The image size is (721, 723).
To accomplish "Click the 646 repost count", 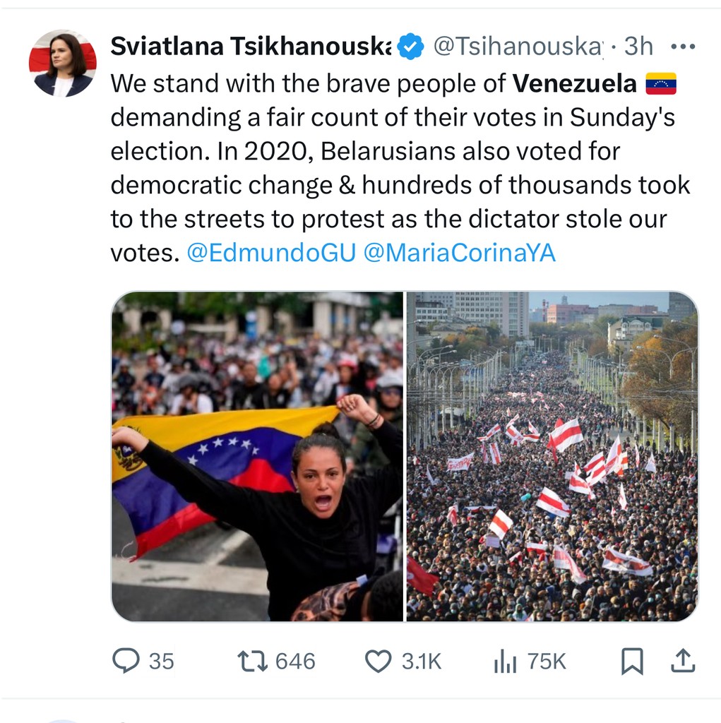I will coord(295,661).
